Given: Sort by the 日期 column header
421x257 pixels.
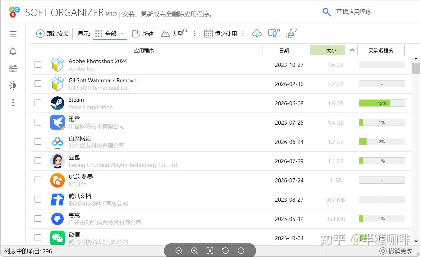Looking at the screenshot, I should [x=284, y=50].
